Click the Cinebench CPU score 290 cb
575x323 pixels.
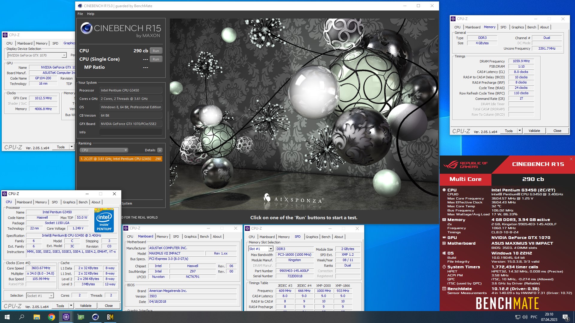141,51
